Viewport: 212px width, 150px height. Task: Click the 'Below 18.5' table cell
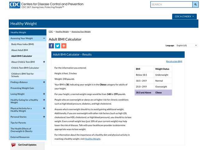click(144, 75)
